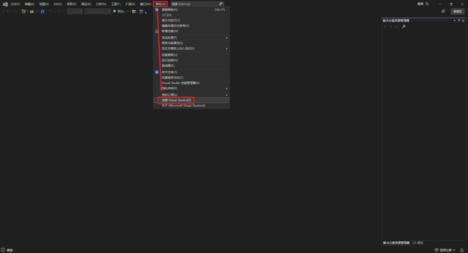Click the notification bell in status bar

click(462, 250)
